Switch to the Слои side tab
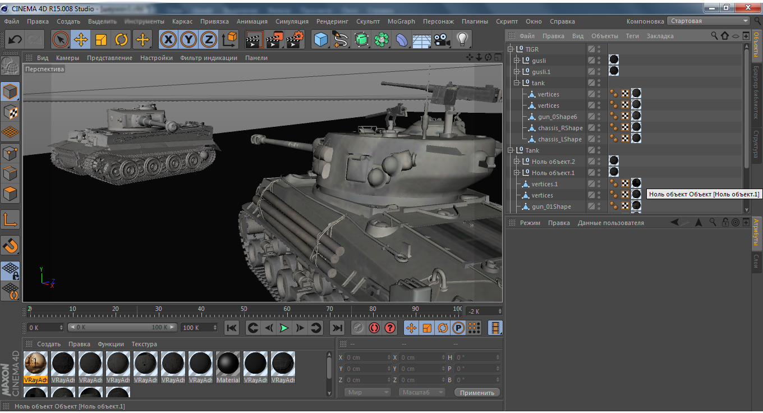This screenshot has width=763, height=413. point(756,261)
